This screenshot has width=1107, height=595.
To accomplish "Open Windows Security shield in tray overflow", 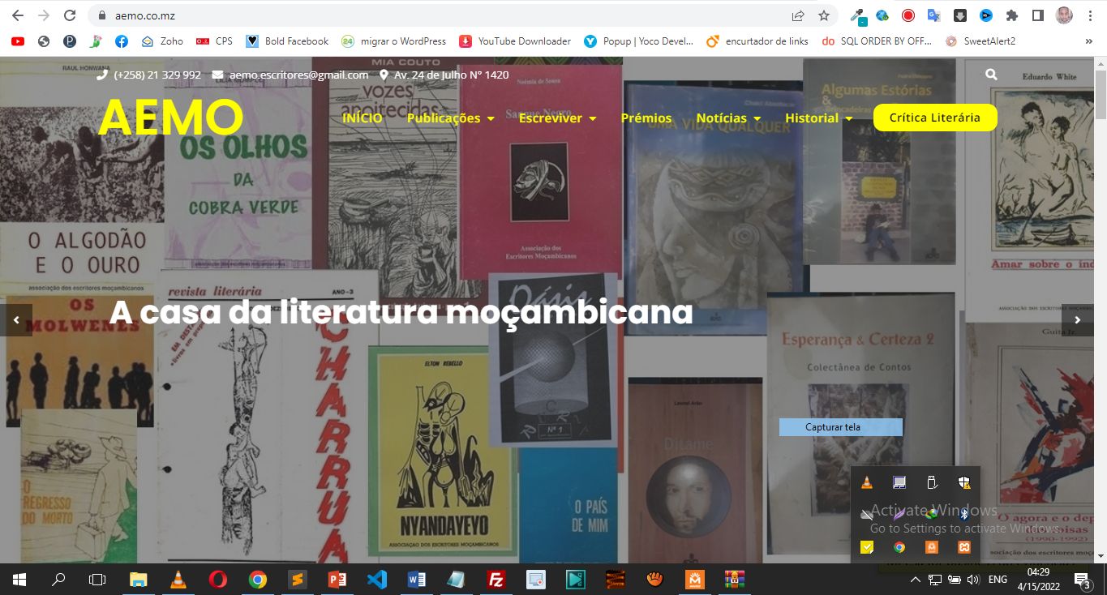I will (x=964, y=482).
